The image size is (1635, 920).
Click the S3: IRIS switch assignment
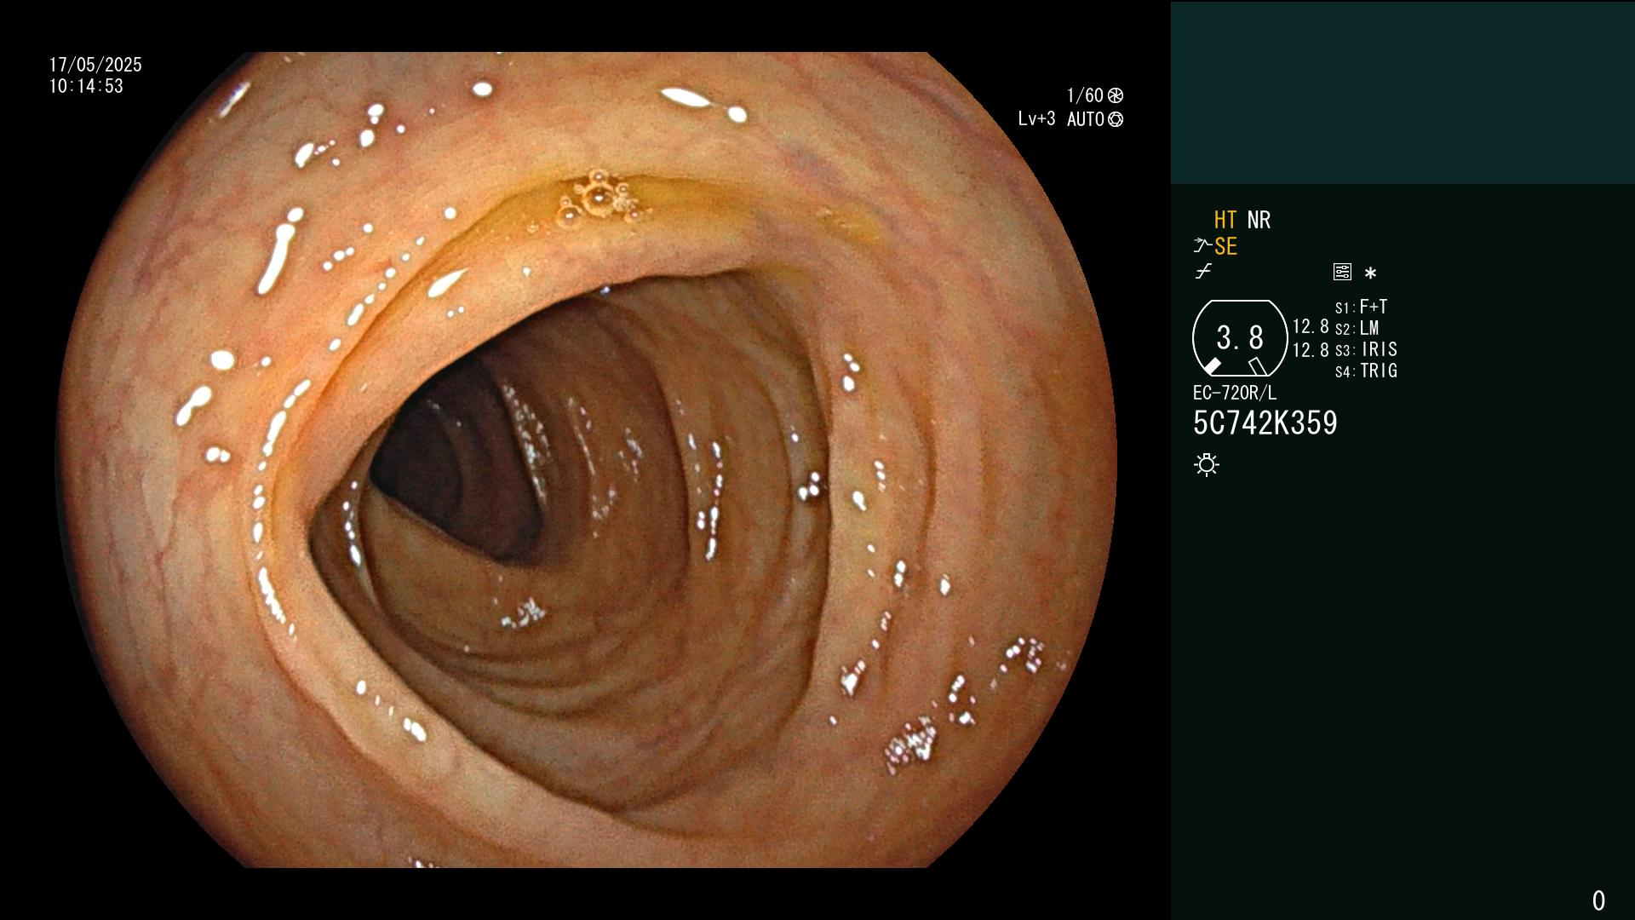(x=1366, y=349)
